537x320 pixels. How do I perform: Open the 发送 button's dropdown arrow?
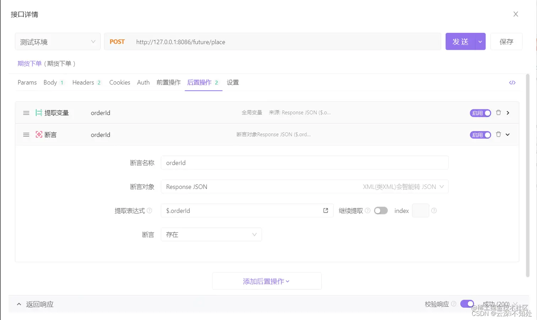point(480,42)
